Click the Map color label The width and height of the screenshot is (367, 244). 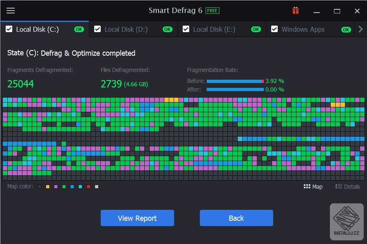pyautogui.click(x=20, y=186)
